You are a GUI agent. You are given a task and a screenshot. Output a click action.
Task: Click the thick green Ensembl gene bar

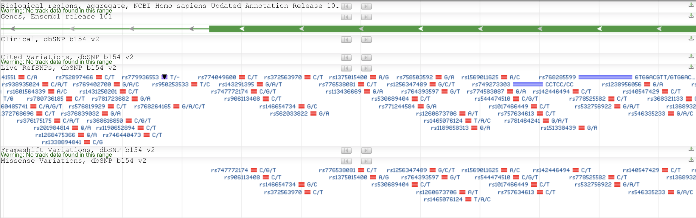(447, 29)
